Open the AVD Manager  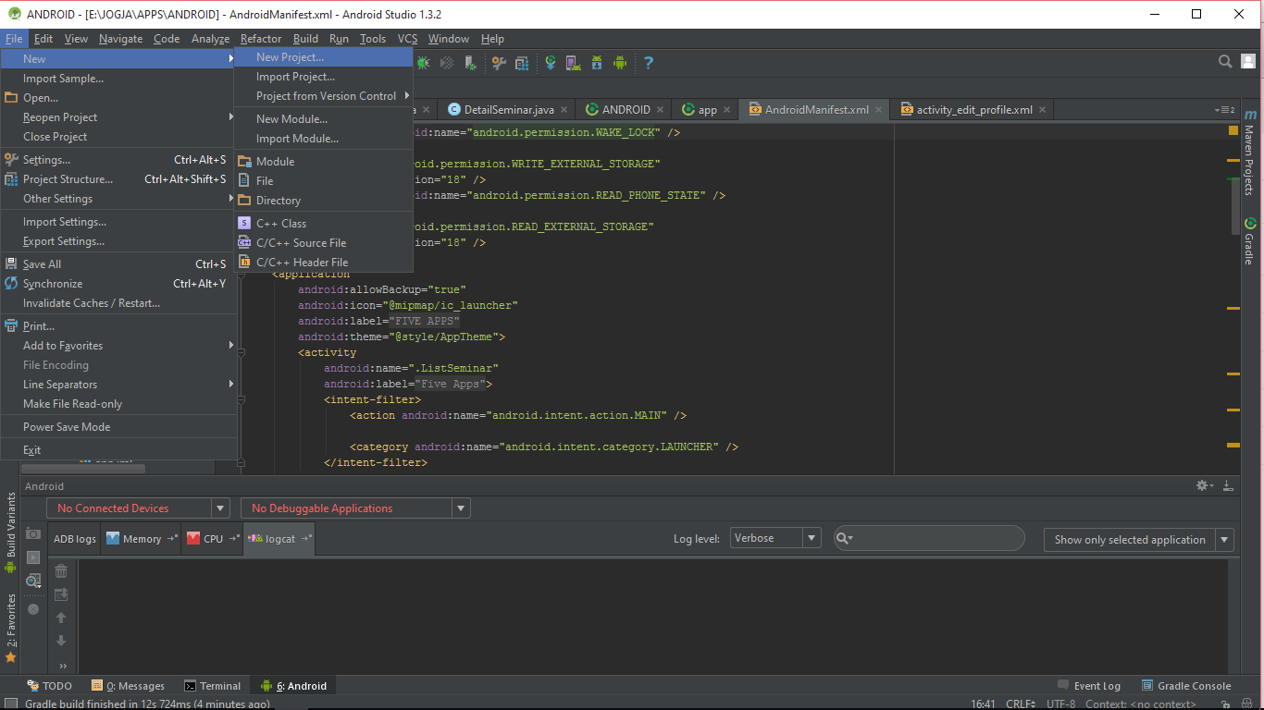[x=572, y=63]
